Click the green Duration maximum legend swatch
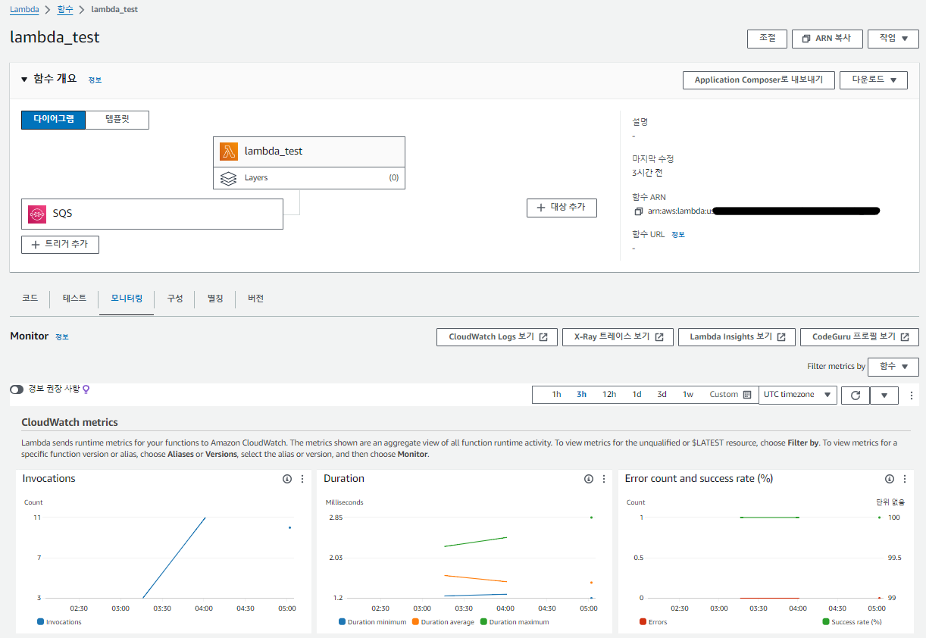The height and width of the screenshot is (638, 926). point(484,622)
